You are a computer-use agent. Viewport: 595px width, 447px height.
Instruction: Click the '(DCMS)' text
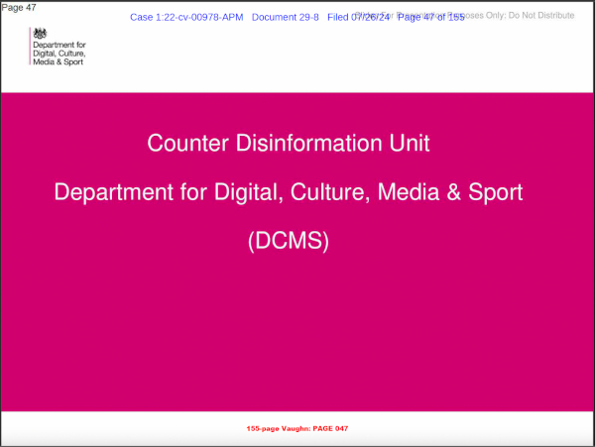tap(288, 241)
